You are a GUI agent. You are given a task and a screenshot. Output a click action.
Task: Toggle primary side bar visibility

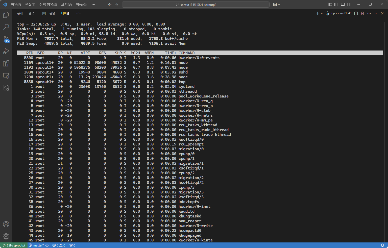[336, 5]
